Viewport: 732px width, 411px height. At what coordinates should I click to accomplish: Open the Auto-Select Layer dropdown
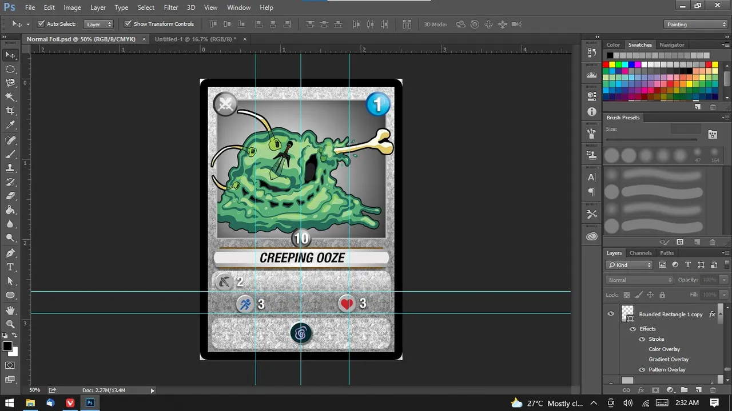tap(99, 24)
